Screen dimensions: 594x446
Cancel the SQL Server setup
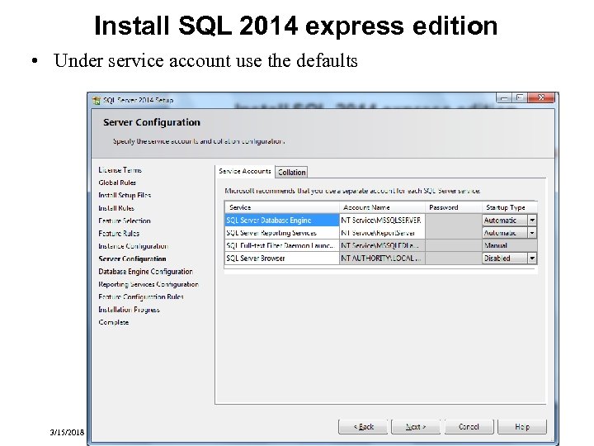469,427
